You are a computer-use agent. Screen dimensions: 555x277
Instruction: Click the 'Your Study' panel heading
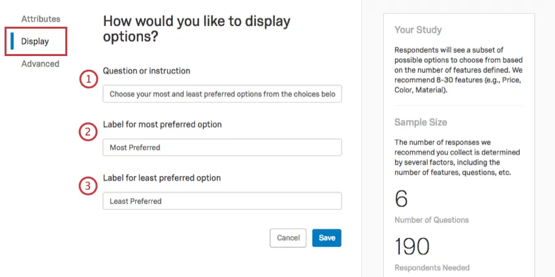tap(418, 30)
